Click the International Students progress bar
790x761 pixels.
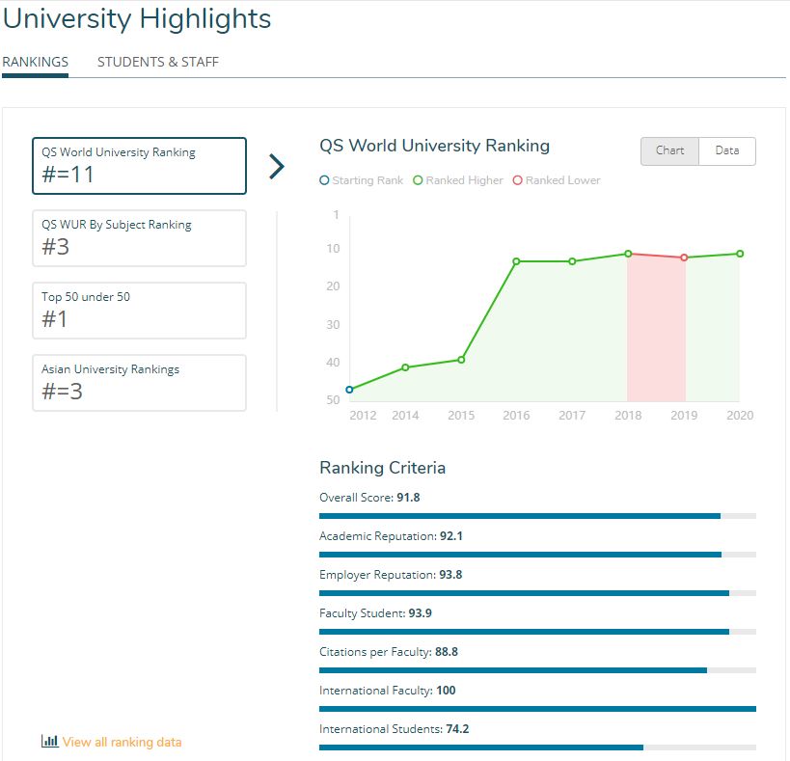[537, 747]
